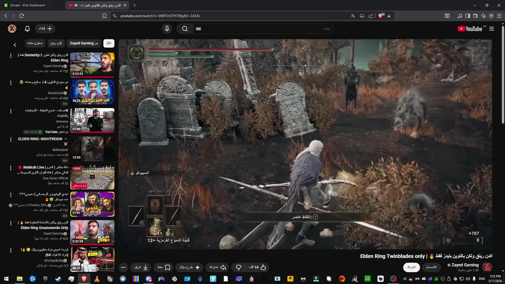This screenshot has height=284, width=505.
Task: Bookmark this page in address bar
Action: pos(104,16)
